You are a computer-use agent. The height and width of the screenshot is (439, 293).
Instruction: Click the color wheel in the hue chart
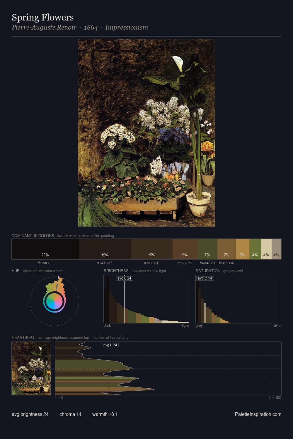pos(54,301)
